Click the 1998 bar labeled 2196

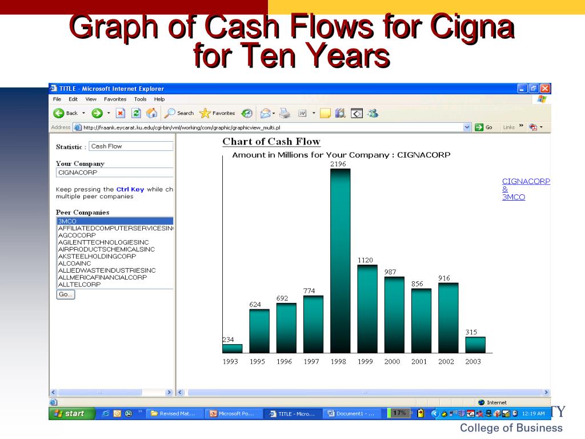pyautogui.click(x=340, y=261)
